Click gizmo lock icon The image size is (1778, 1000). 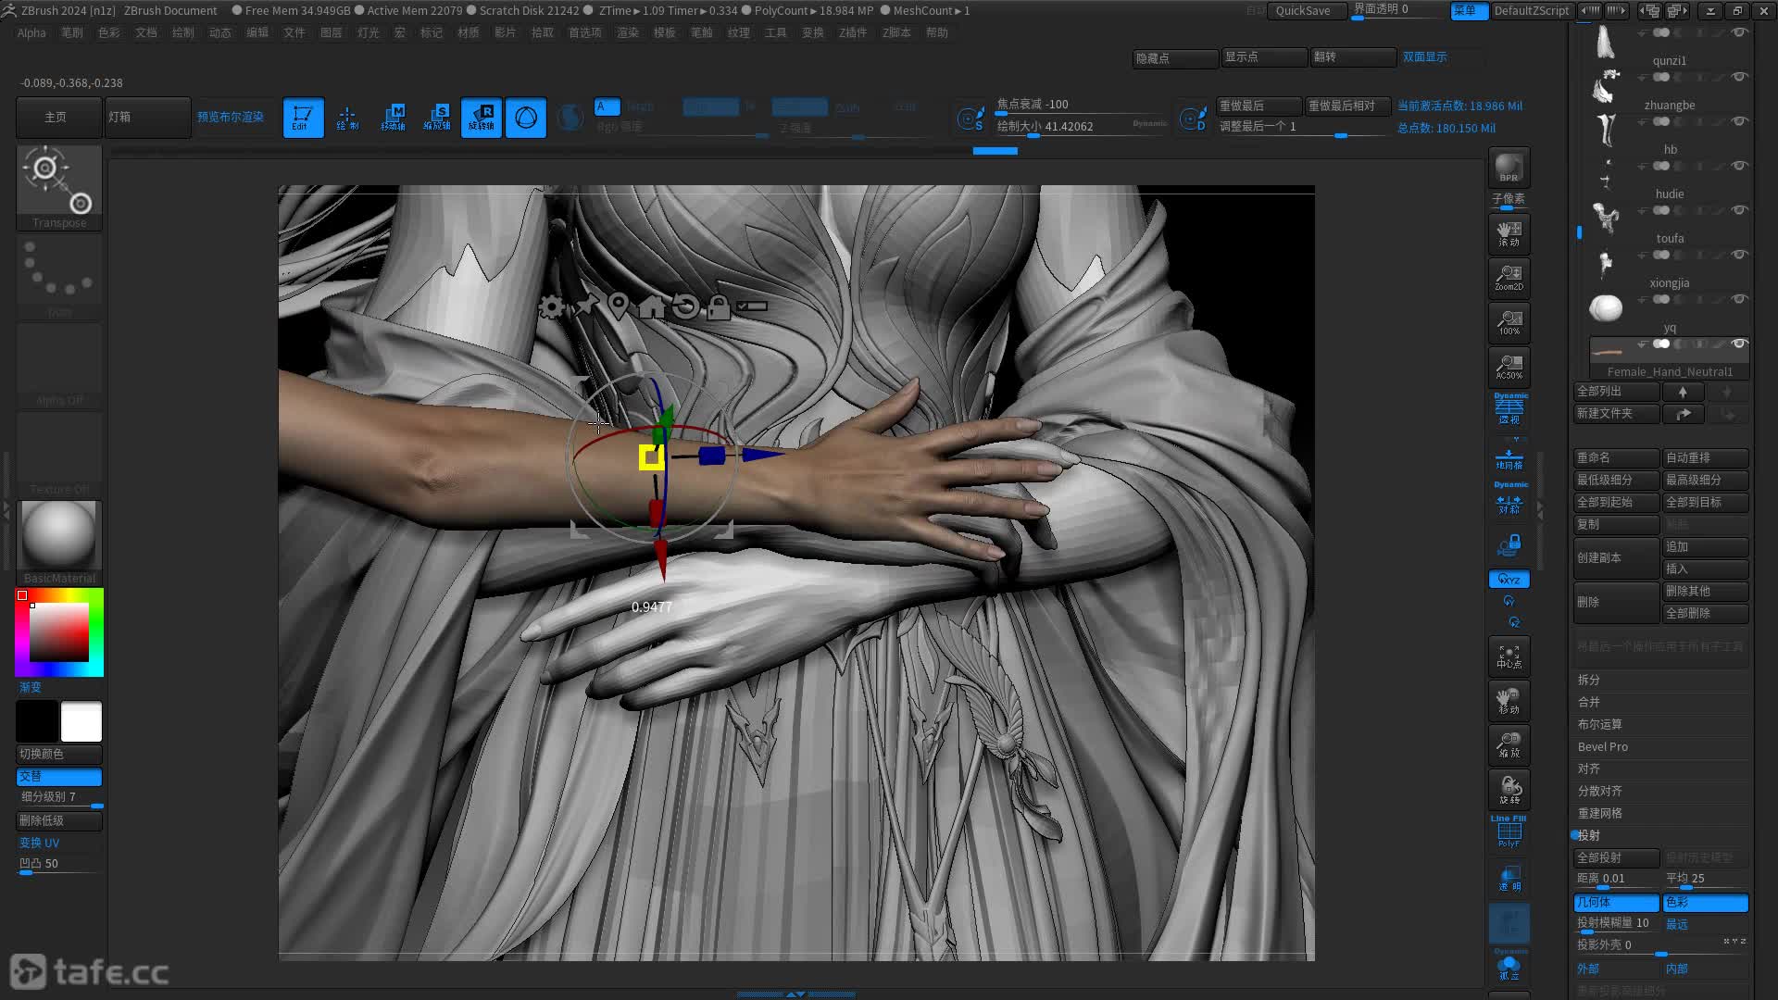click(x=719, y=306)
